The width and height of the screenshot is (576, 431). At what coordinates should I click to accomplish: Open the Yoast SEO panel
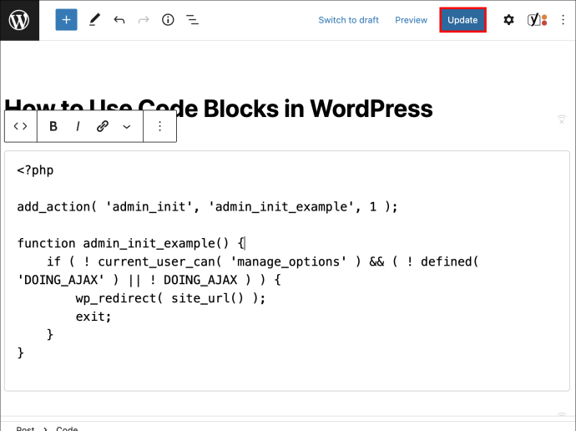tap(537, 20)
